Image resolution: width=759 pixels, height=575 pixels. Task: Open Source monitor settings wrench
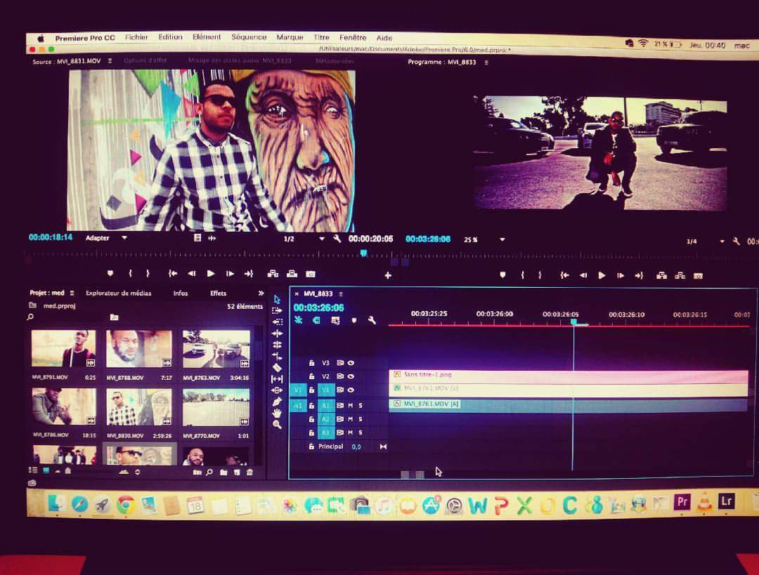point(337,239)
